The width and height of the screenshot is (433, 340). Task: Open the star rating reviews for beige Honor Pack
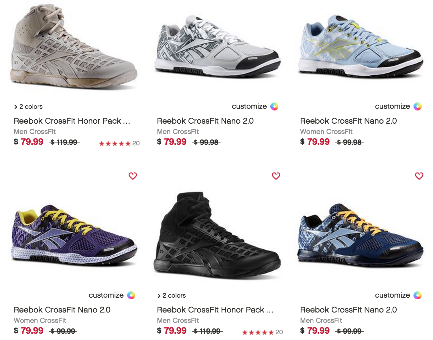(x=119, y=143)
